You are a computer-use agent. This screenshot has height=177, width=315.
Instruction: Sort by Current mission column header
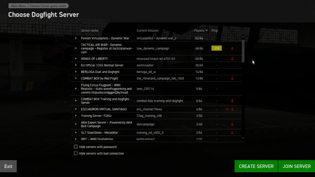[x=147, y=30]
